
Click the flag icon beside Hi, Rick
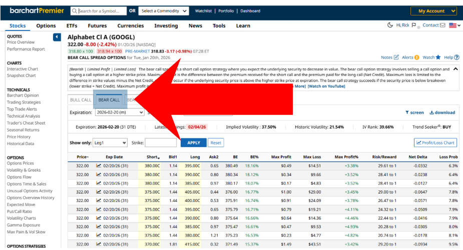pyautogui.click(x=413, y=25)
